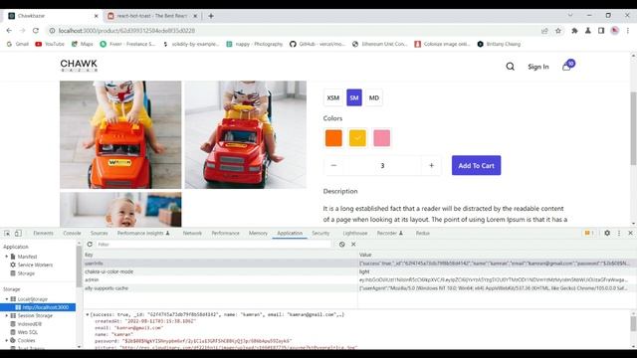Toggle the DevTools device toolbar icon

[x=18, y=233]
